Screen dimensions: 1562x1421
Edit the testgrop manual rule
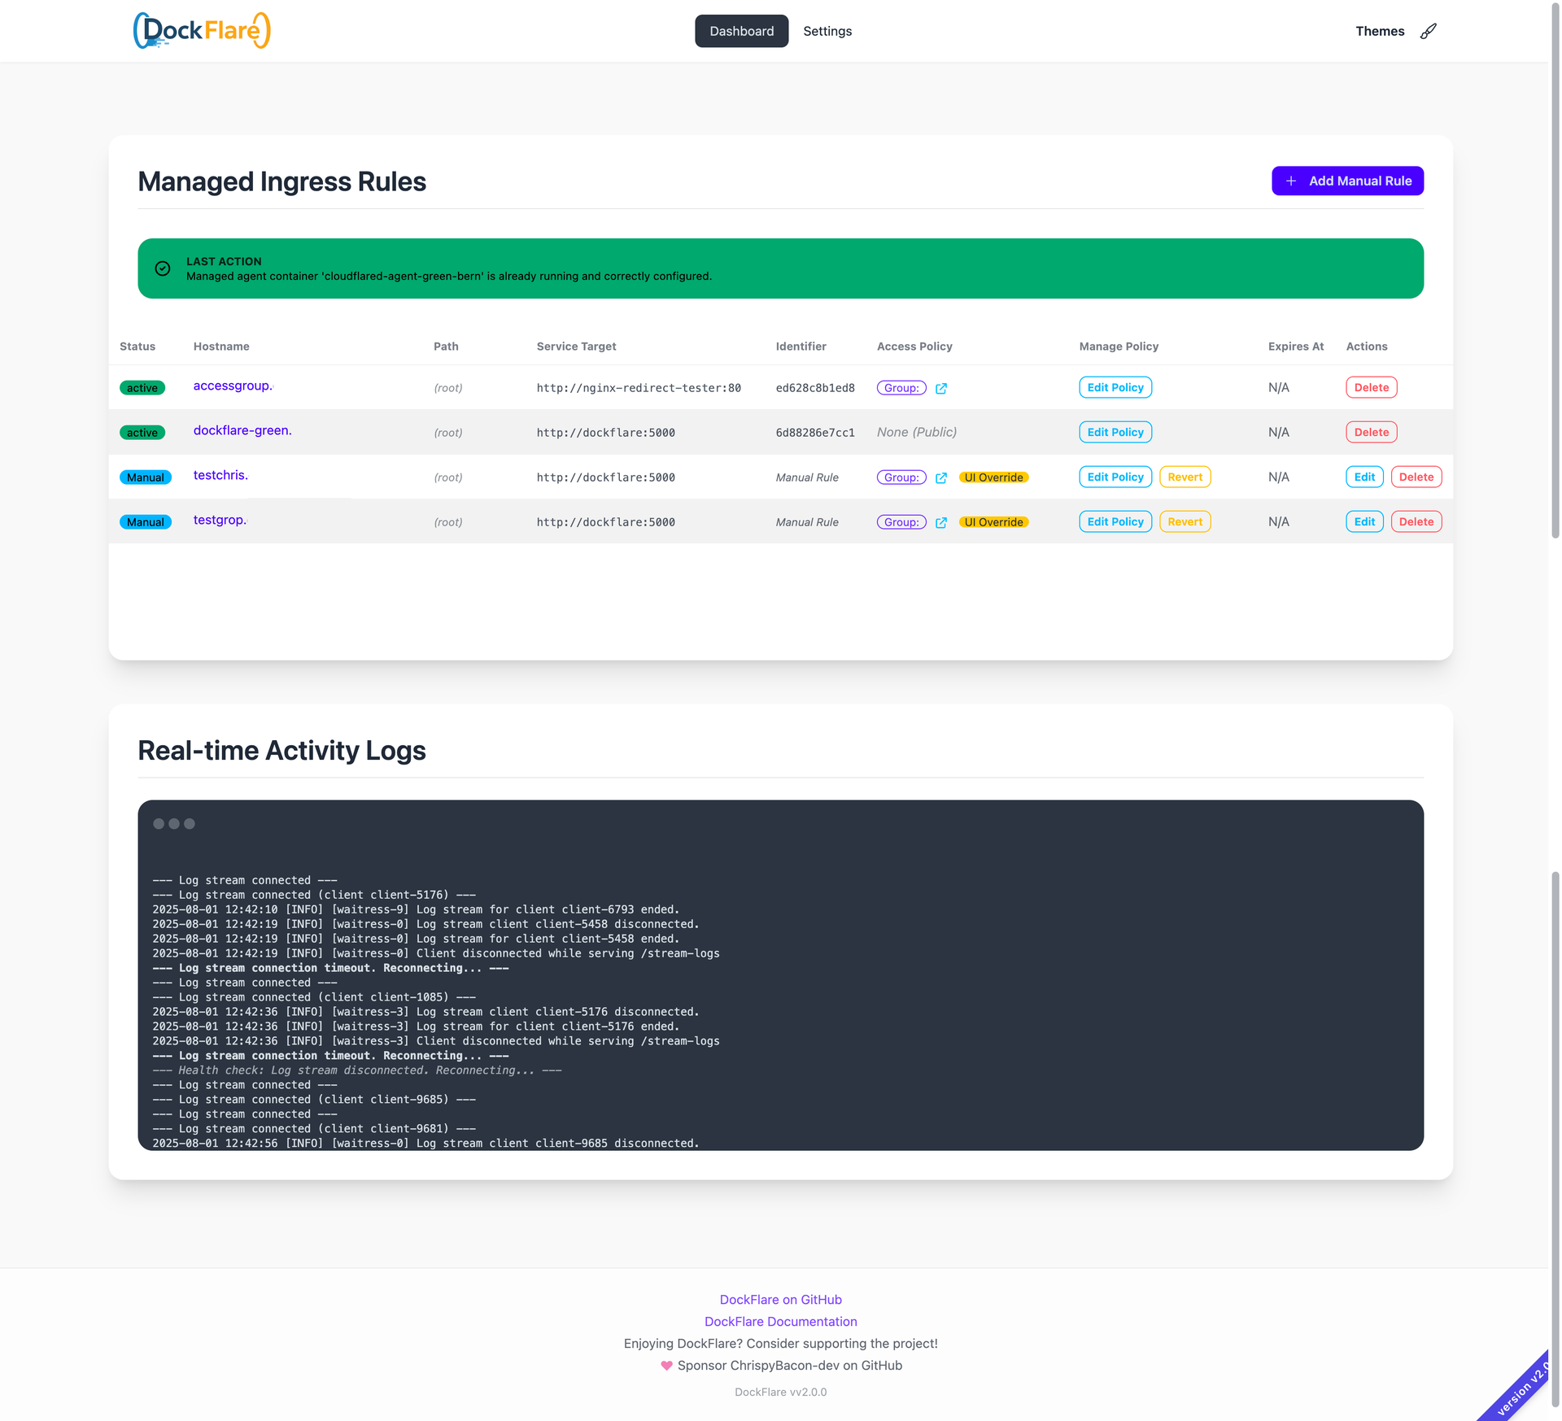[1364, 521]
